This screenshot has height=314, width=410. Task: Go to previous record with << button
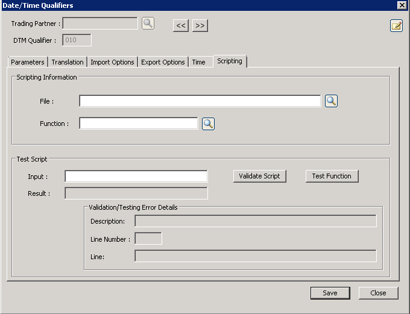(x=181, y=25)
